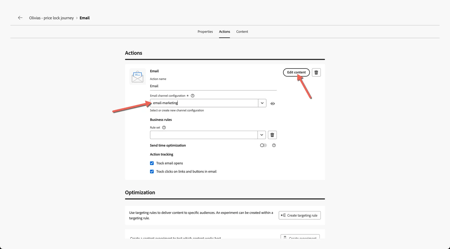Image resolution: width=450 pixels, height=249 pixels.
Task: Click the Email envelope action icon
Action: 137,77
